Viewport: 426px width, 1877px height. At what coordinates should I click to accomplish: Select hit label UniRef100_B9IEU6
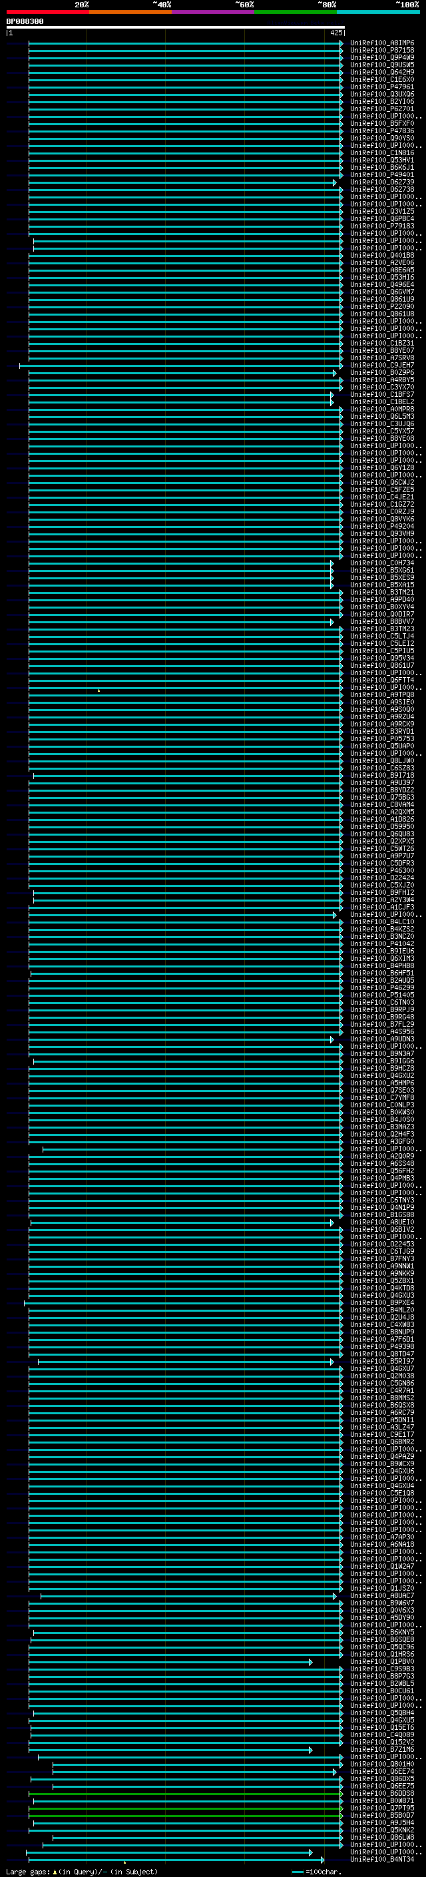[x=381, y=951]
